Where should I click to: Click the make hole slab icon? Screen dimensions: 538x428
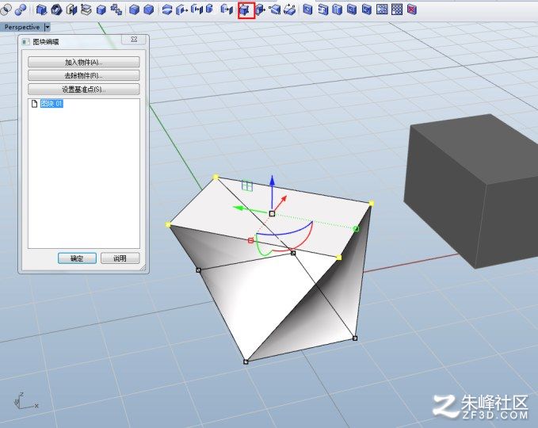pyautogui.click(x=307, y=10)
